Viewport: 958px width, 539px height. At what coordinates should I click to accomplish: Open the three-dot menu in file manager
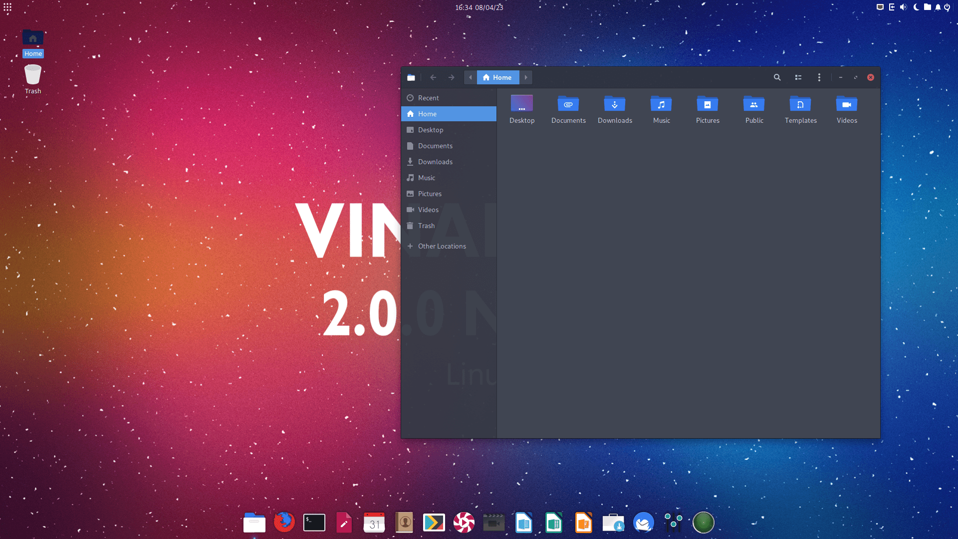[x=819, y=77]
